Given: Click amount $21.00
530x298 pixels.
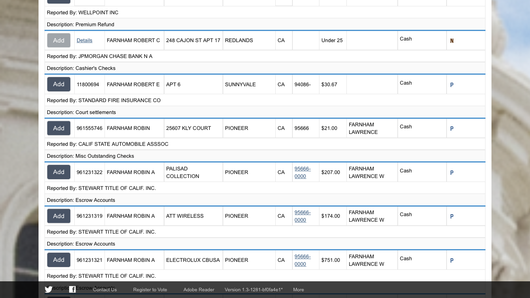Looking at the screenshot, I should 329,128.
